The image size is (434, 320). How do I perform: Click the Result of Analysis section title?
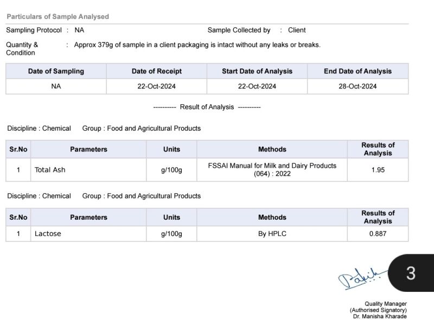[207, 107]
